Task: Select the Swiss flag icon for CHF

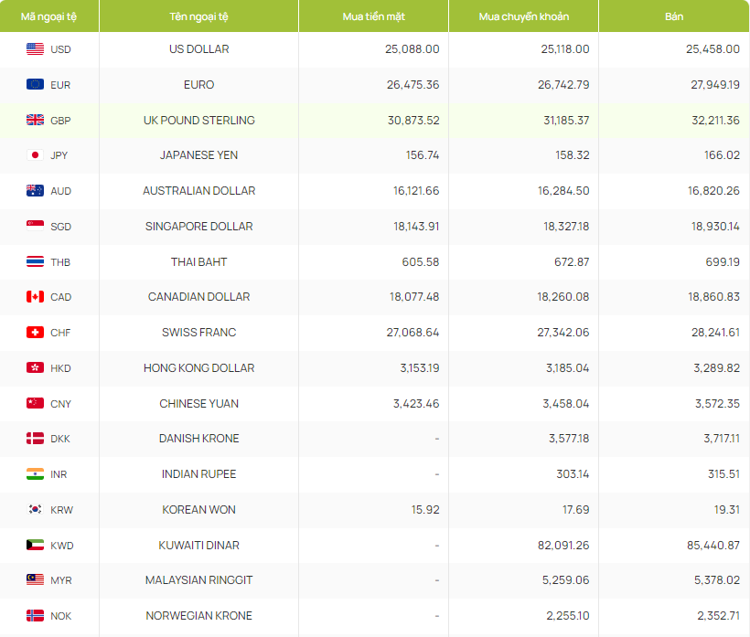Action: [x=35, y=333]
